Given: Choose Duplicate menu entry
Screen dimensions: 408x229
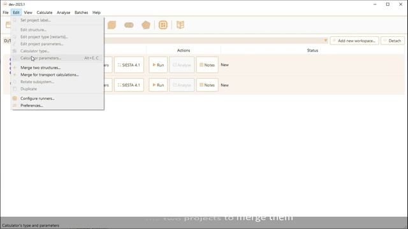Looking at the screenshot, I should [57, 89].
